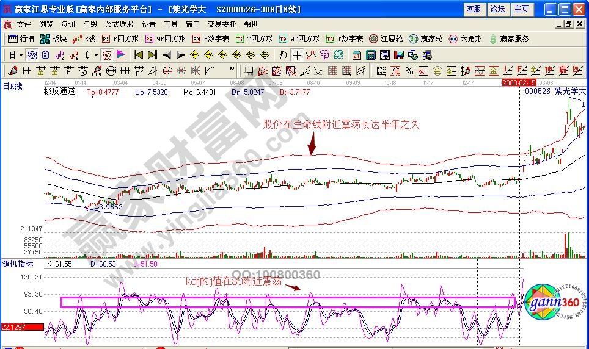This screenshot has height=349, width=589.
Task: Click the calculator icon in toolbar
Action: point(370,55)
